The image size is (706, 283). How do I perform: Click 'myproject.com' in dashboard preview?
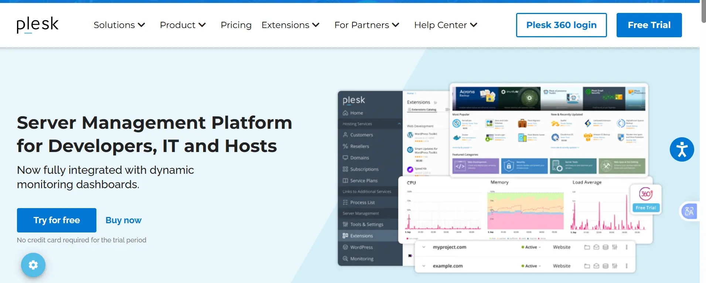449,247
